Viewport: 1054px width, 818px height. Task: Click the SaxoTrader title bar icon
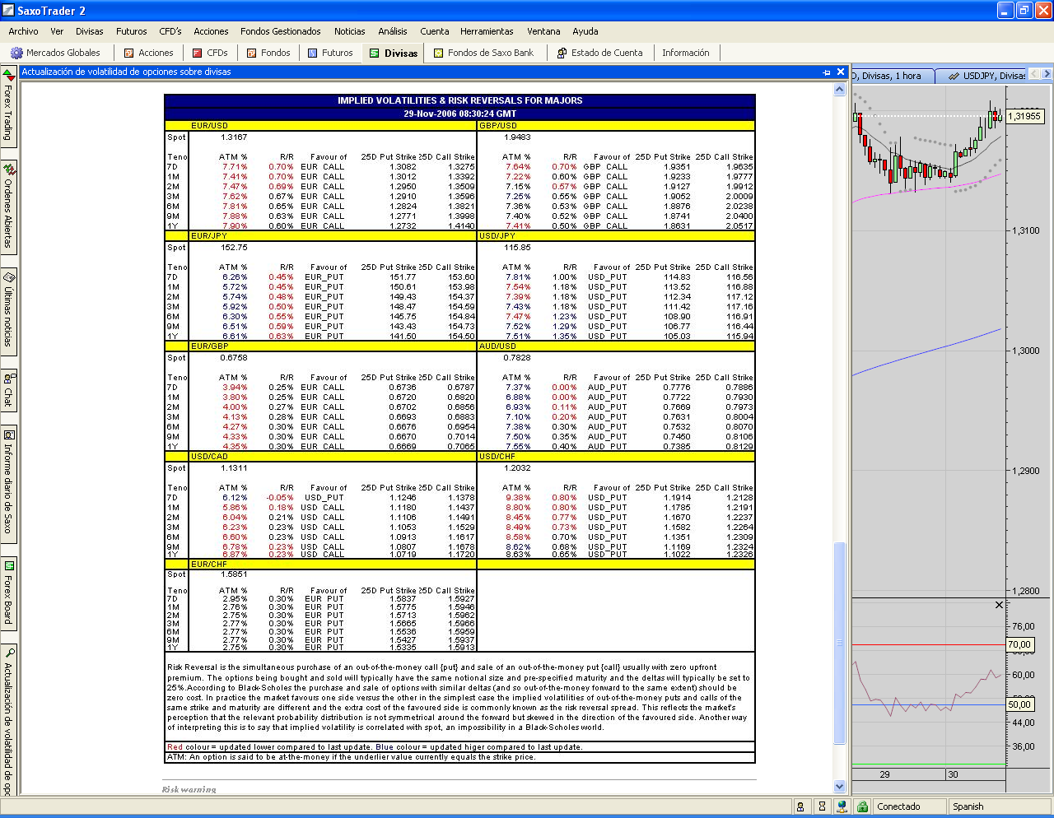point(8,11)
